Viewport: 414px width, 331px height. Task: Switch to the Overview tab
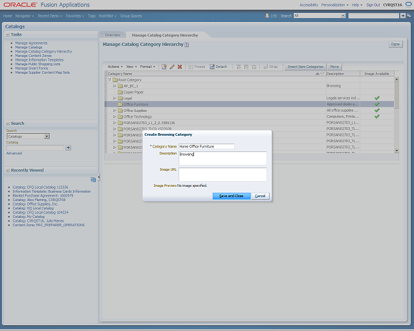coord(113,35)
